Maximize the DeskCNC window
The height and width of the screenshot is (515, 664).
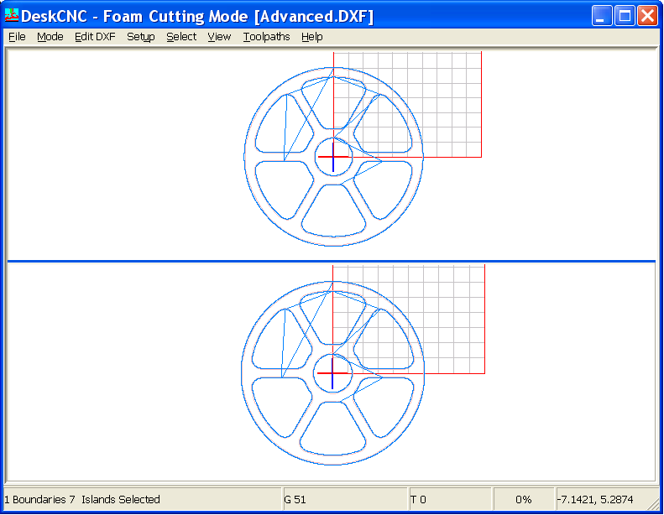[x=625, y=15]
